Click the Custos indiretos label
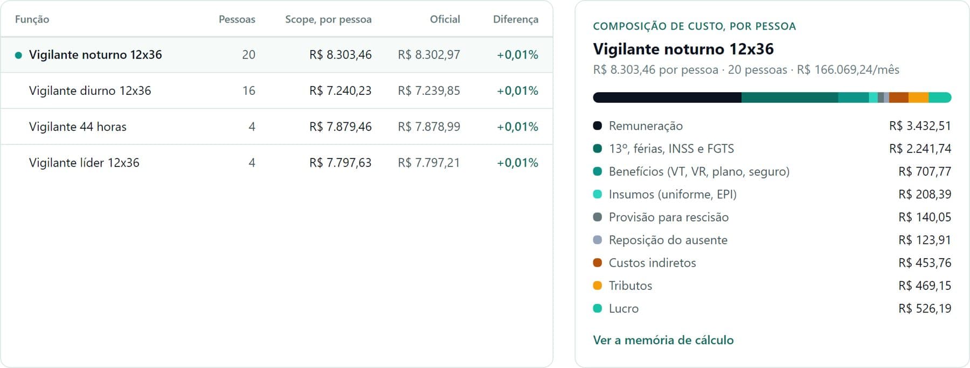Screen dimensions: 970x368 click(x=653, y=263)
